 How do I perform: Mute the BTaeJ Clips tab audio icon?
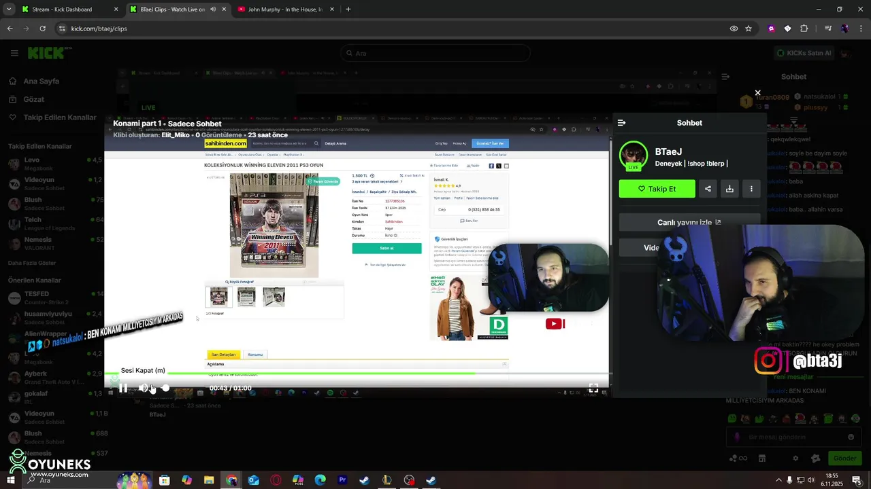213,10
